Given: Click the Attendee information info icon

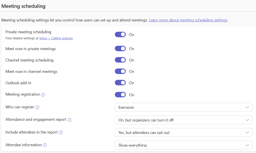Looking at the screenshot, I should (x=45, y=145).
